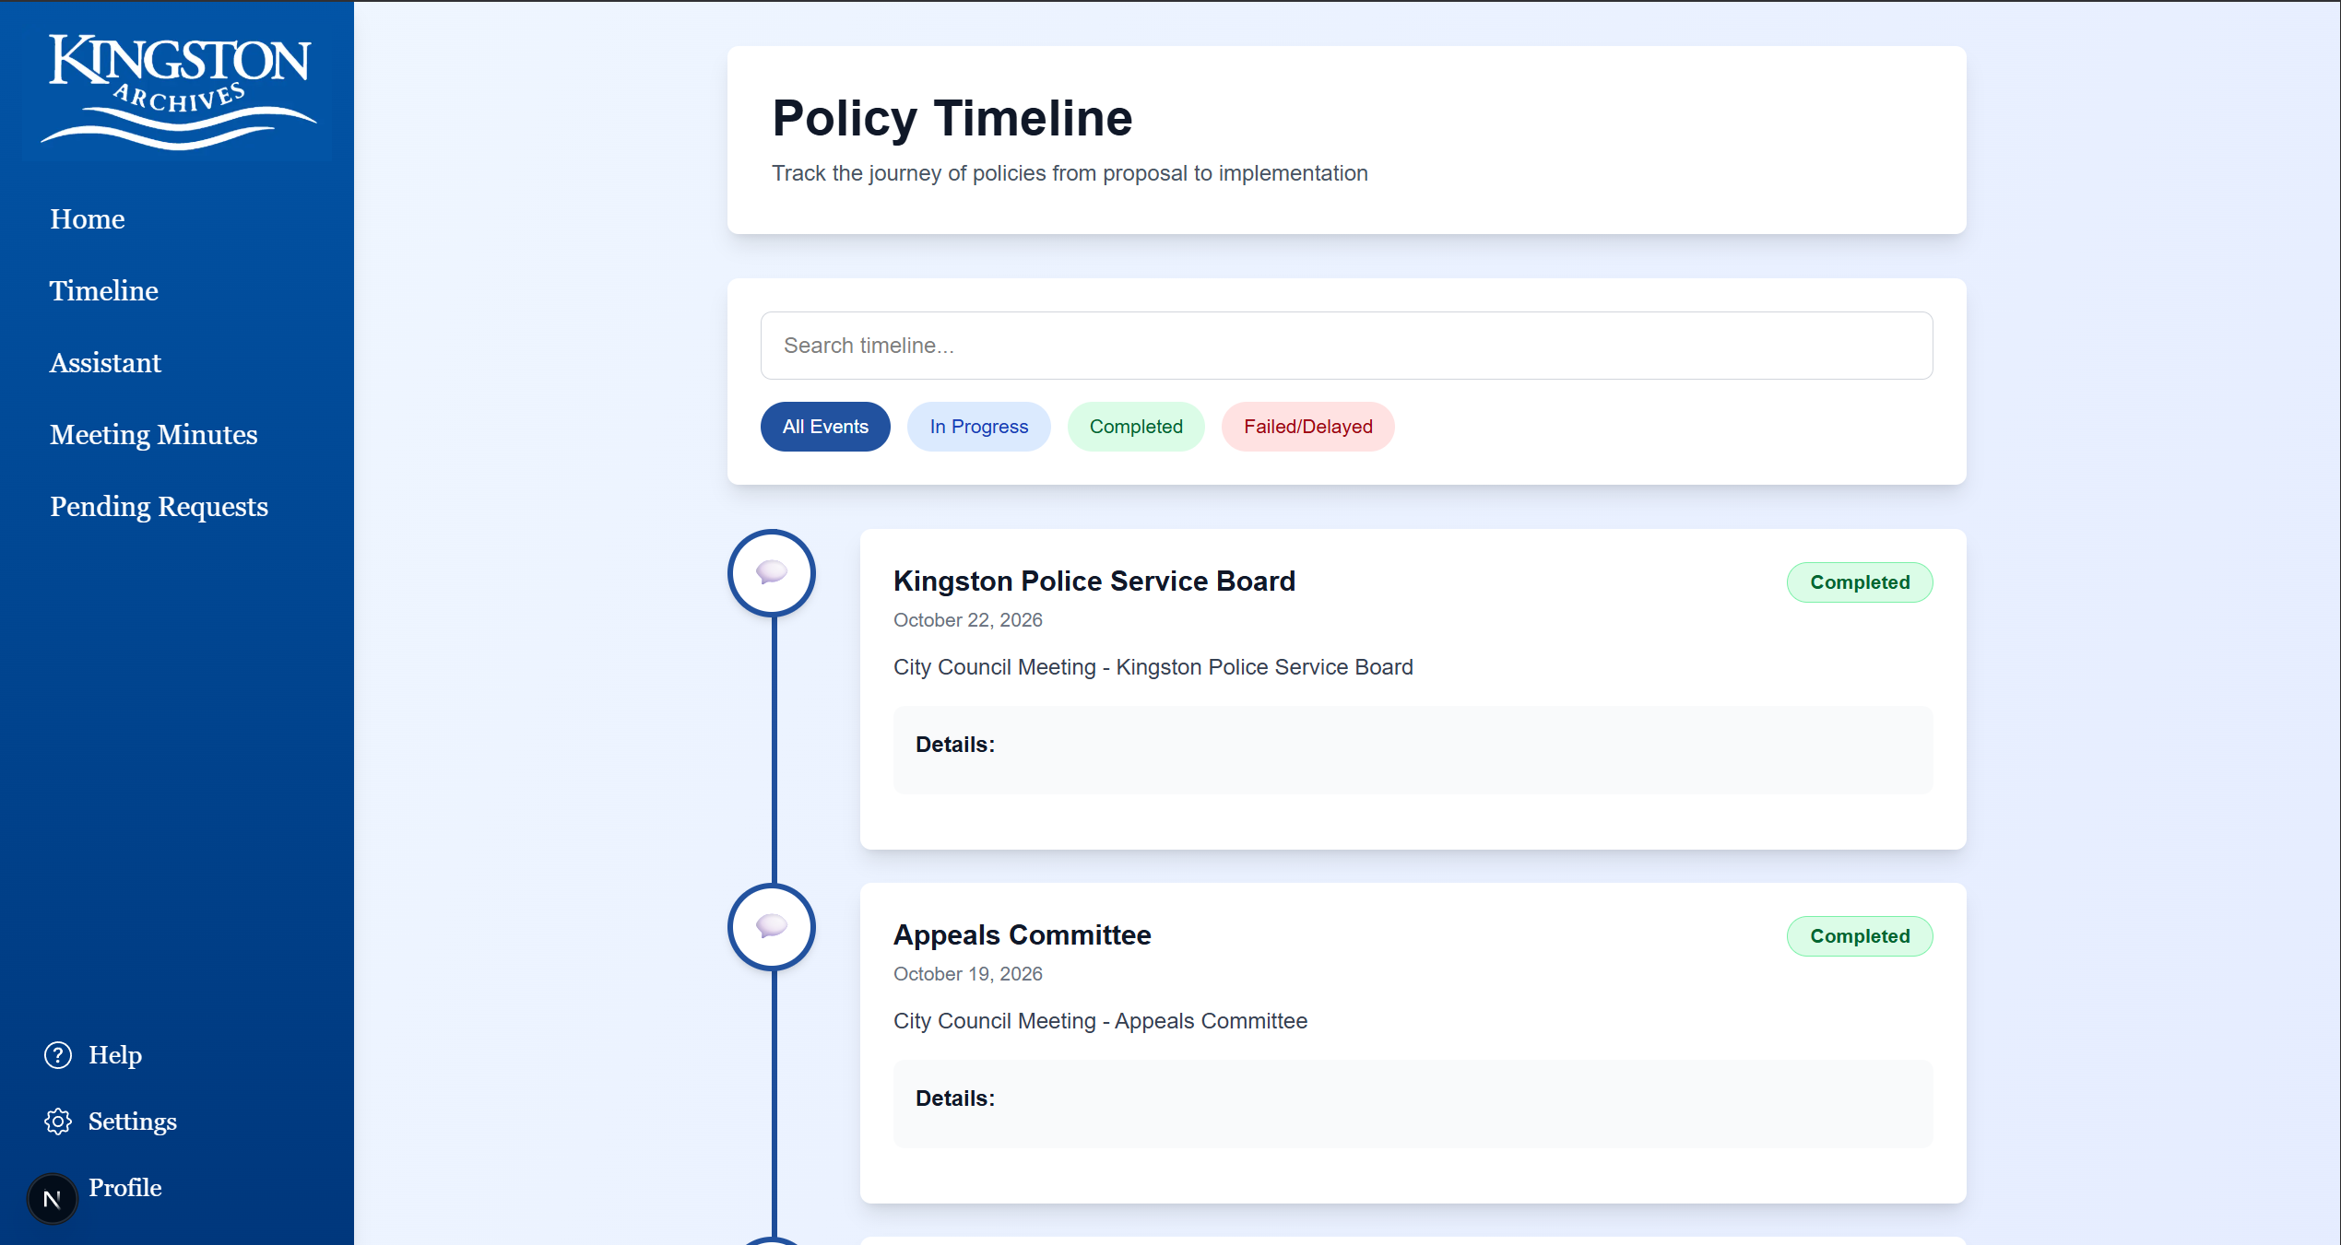Image resolution: width=2341 pixels, height=1245 pixels.
Task: Click the Search timeline input field
Action: click(1346, 346)
